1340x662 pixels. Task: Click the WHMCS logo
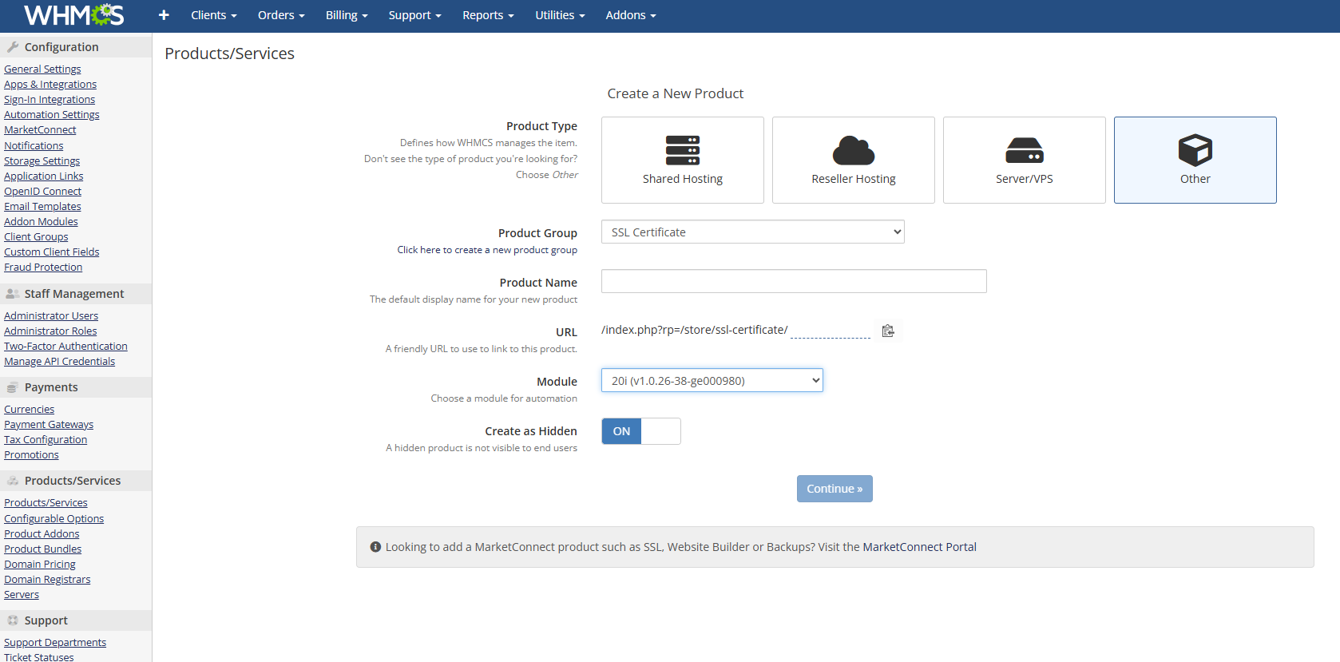pos(73,15)
